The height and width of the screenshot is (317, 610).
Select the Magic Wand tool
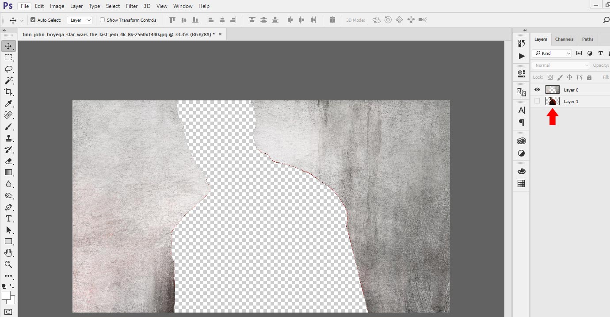[8, 80]
